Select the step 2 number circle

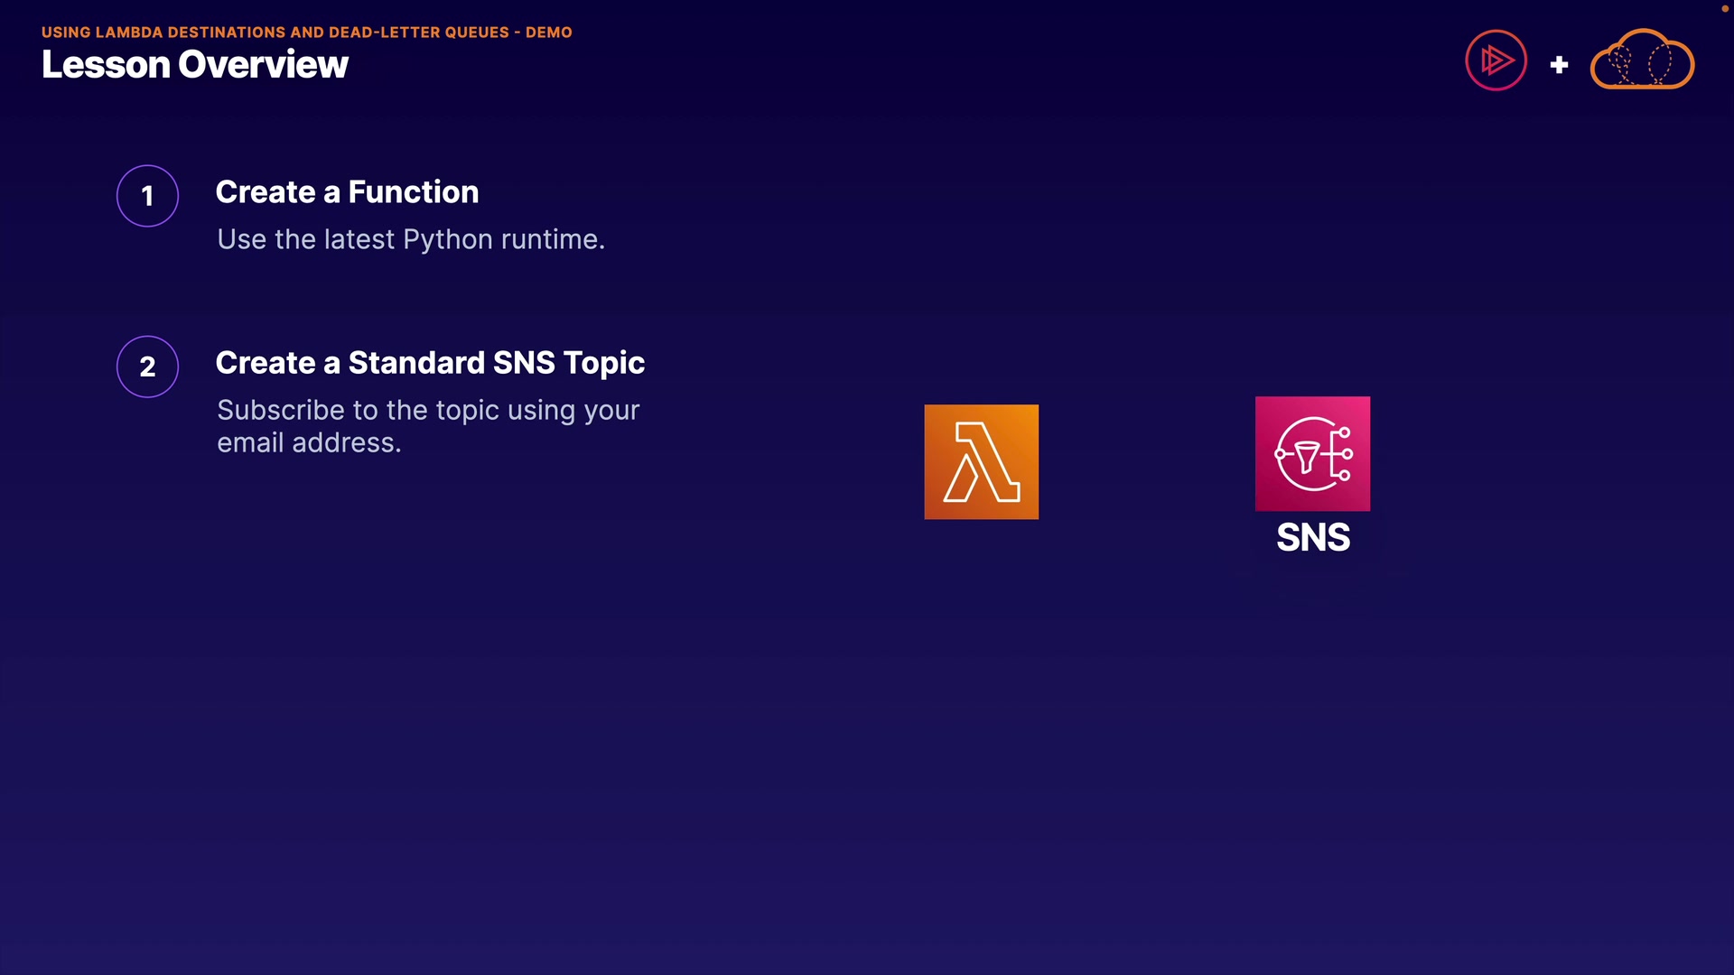coord(147,367)
